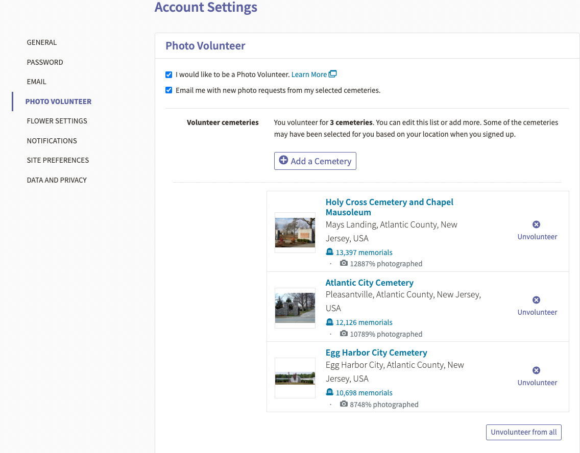580x453 pixels.
Task: Click the plus icon on Add a Cemetery
Action: pyautogui.click(x=283, y=160)
